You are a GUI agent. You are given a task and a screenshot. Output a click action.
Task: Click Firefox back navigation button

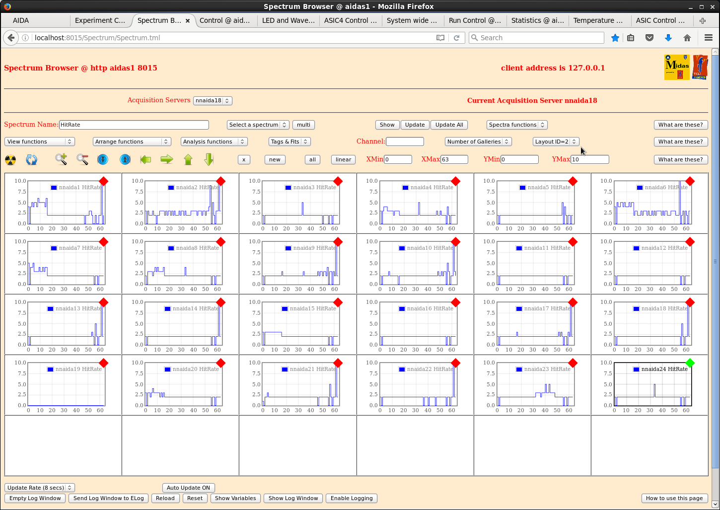[x=11, y=38]
